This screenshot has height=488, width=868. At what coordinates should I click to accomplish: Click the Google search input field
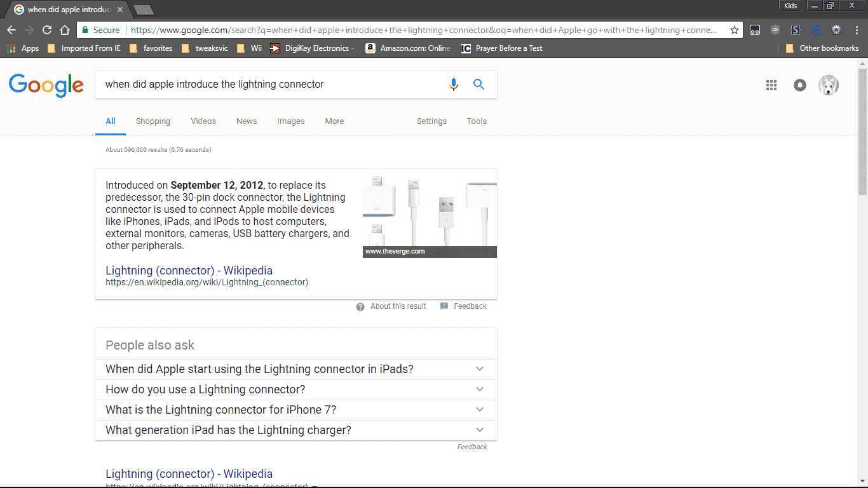coord(273,85)
